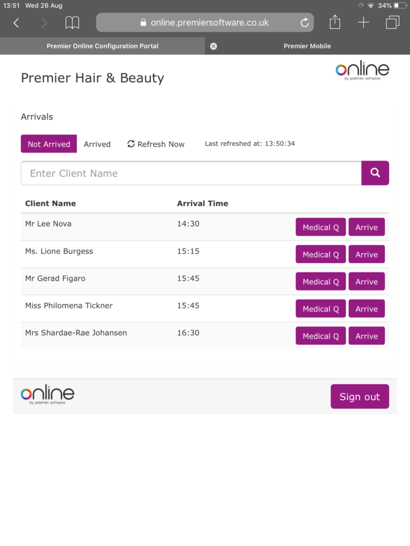The width and height of the screenshot is (410, 546).
Task: Click the magnifier search button
Action: (x=375, y=173)
